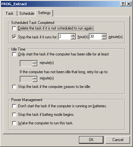Check Wake the computer to run this task
The image size is (133, 147).
coord(14,123)
